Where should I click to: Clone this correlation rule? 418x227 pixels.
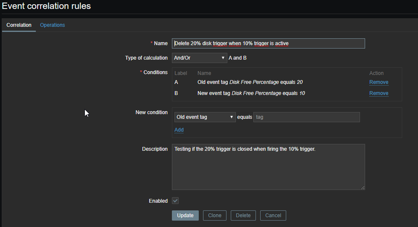[x=215, y=216]
